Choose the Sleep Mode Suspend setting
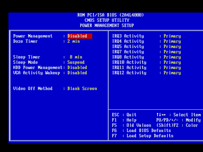 [76, 62]
